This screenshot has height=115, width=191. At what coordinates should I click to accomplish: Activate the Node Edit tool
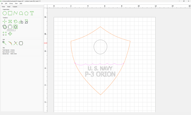(x=5, y=43)
